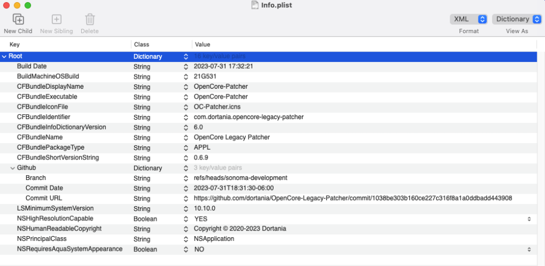Click the Key column header
This screenshot has height=266, width=545.
[x=15, y=45]
